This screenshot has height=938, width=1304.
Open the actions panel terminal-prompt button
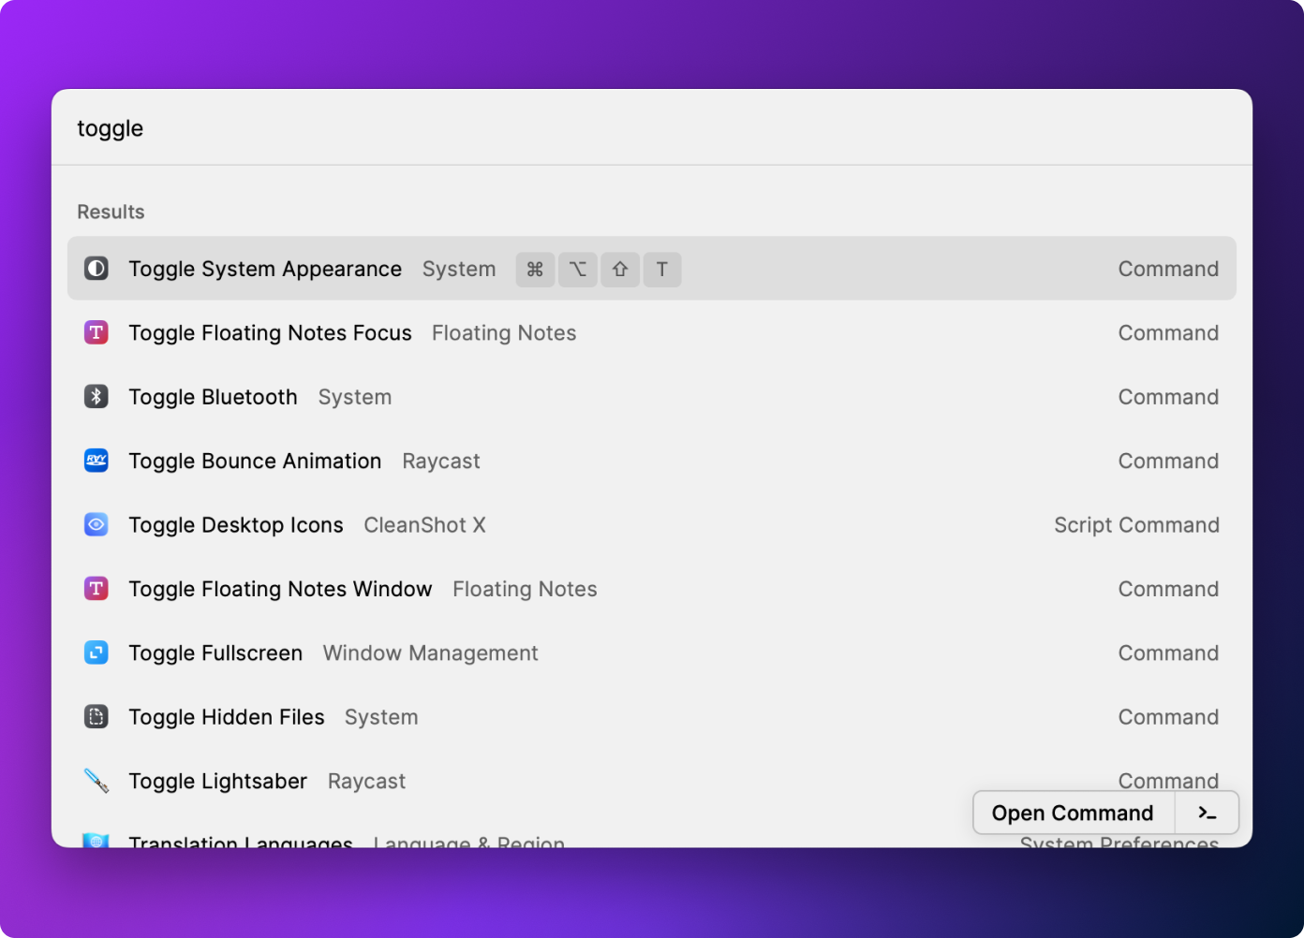tap(1207, 813)
